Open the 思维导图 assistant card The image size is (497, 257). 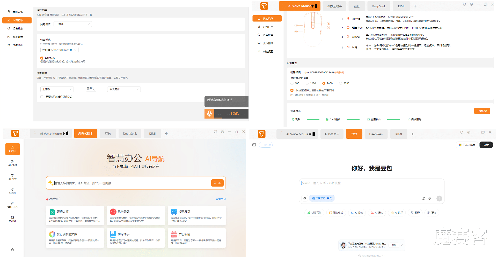click(136, 215)
